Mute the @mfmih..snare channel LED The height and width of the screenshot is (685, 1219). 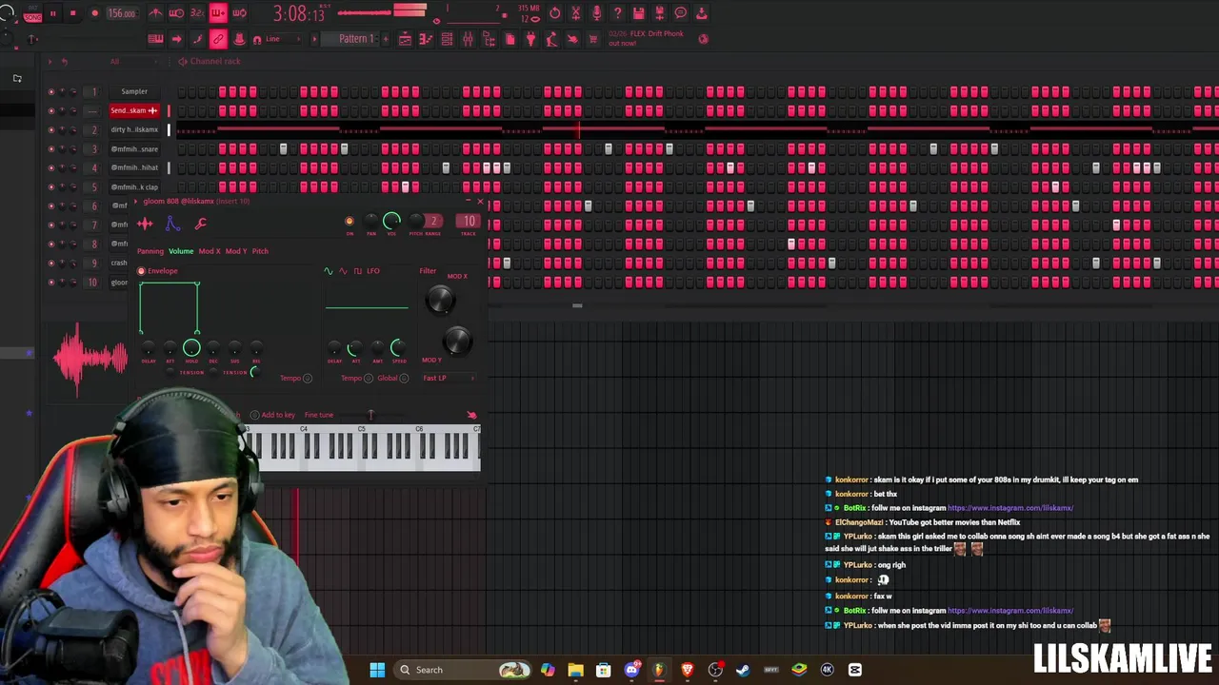coord(51,148)
